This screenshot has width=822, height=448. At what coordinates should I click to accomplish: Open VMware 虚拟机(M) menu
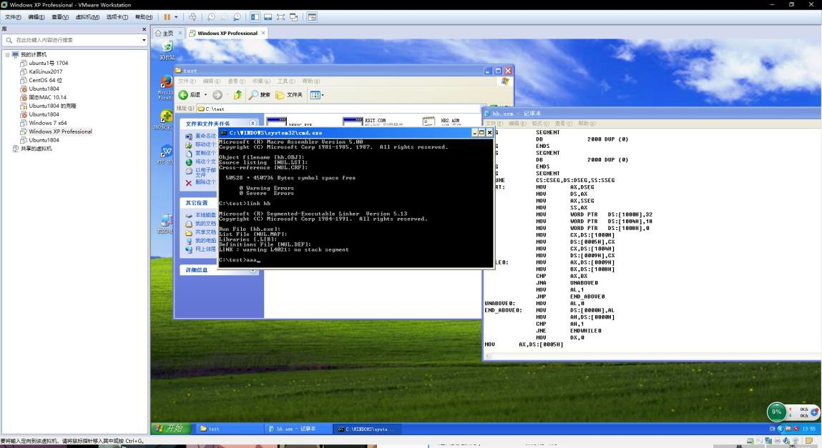(x=87, y=17)
